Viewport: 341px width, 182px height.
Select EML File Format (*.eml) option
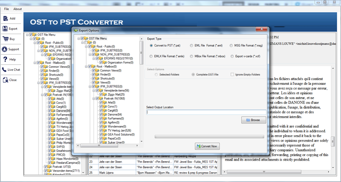191,45
